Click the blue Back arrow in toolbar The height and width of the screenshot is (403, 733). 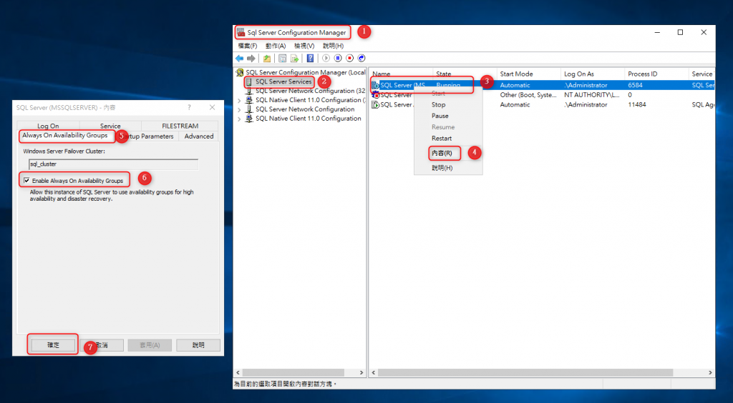(x=239, y=59)
